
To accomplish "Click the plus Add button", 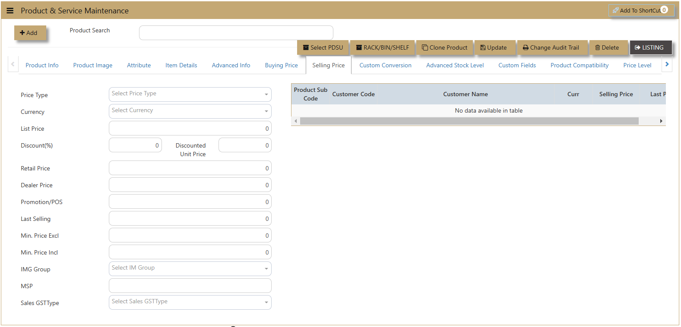I will (30, 33).
